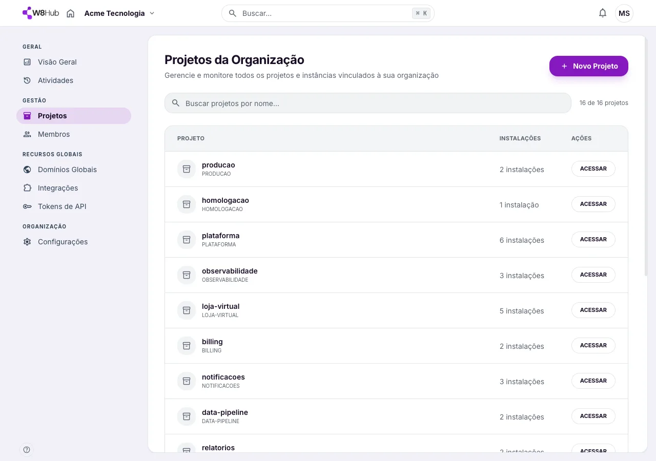Click the Membros people icon
Screen dimensions: 656x461
click(x=27, y=134)
